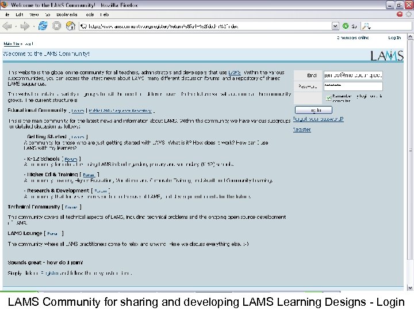The width and height of the screenshot is (414, 311).
Task: Open the Educational Community Forum link
Action: (78, 111)
